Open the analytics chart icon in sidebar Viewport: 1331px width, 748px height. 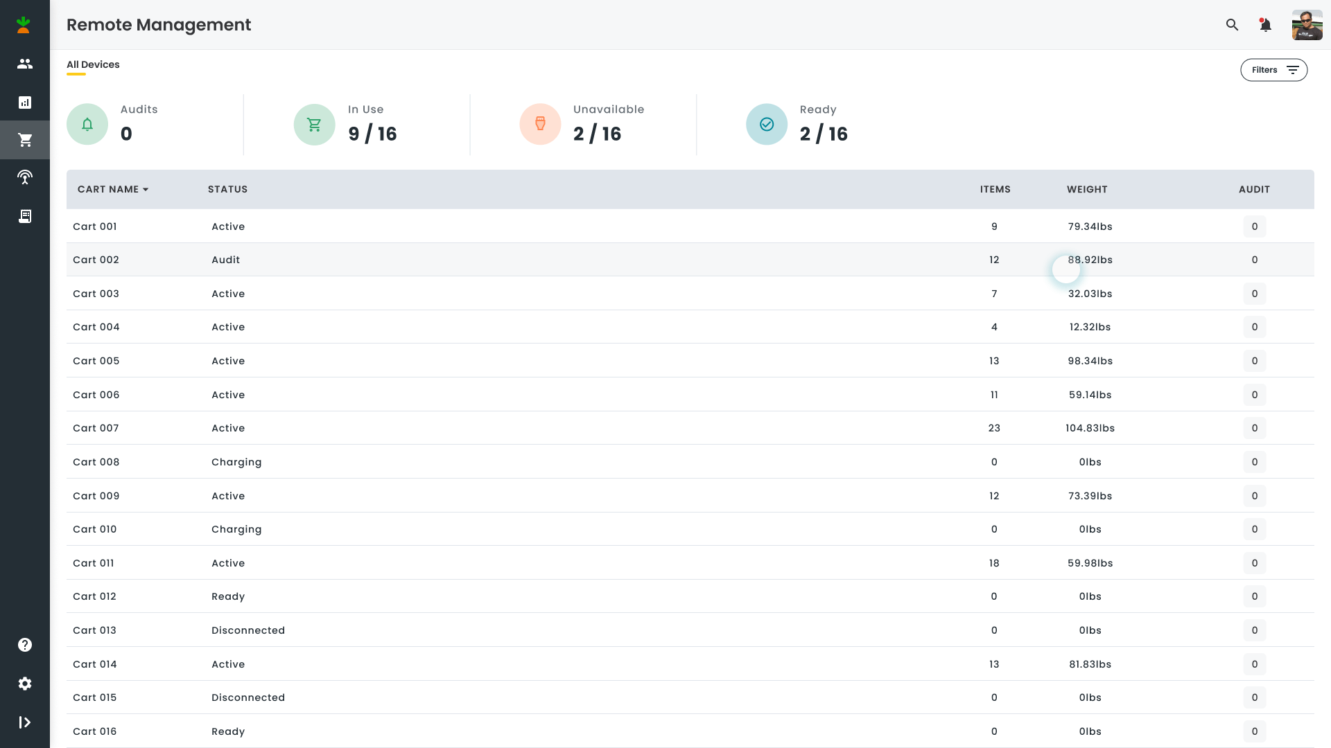coord(25,103)
